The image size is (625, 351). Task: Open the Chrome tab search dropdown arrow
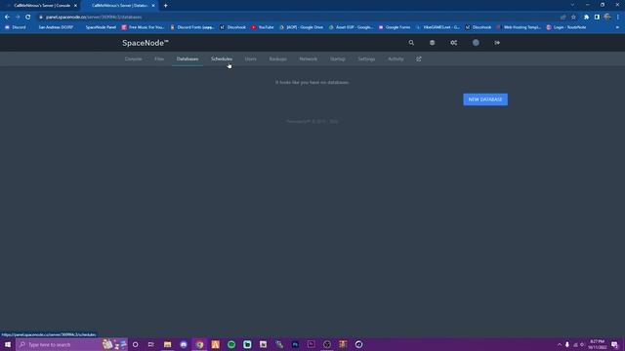(x=573, y=5)
